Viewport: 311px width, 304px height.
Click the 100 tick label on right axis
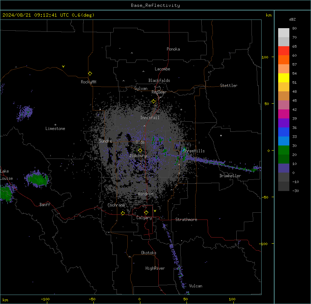[x=265, y=57]
